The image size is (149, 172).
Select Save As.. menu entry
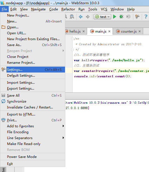point(33,45)
